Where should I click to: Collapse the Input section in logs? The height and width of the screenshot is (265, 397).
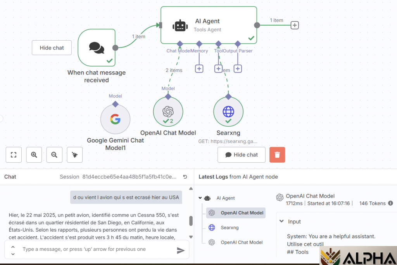tap(281, 222)
